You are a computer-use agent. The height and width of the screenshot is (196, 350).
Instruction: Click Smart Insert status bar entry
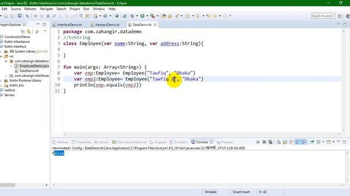click(x=241, y=192)
